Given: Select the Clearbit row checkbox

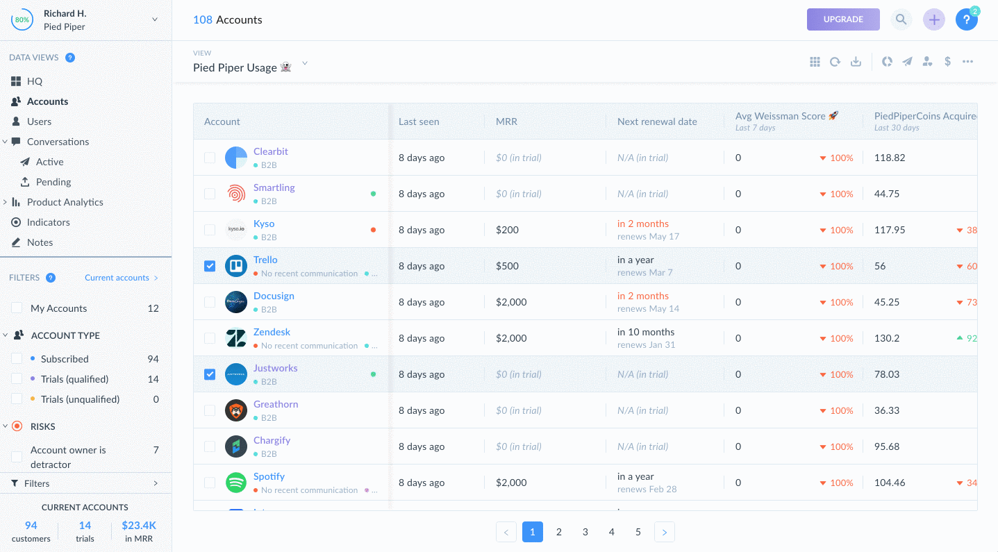Looking at the screenshot, I should point(210,158).
